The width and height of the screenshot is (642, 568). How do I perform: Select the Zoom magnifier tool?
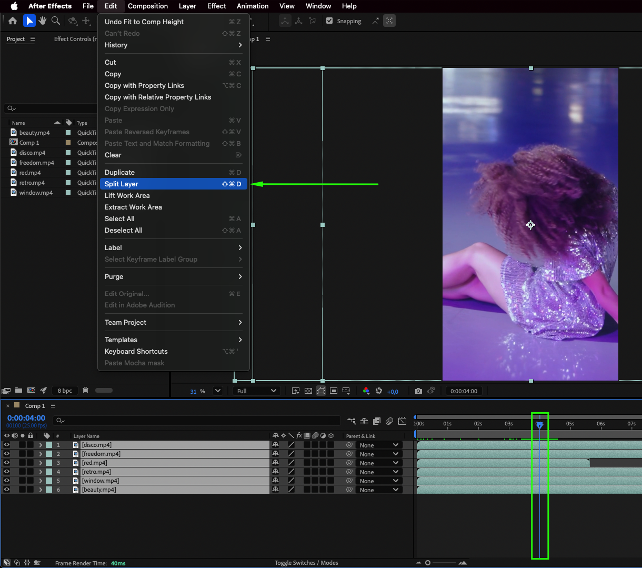(55, 21)
